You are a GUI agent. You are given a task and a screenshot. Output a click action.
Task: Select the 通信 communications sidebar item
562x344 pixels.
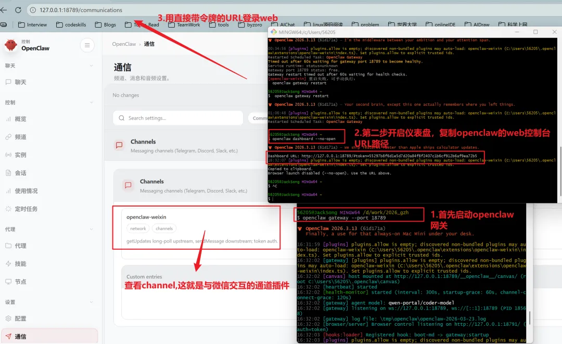(x=49, y=337)
